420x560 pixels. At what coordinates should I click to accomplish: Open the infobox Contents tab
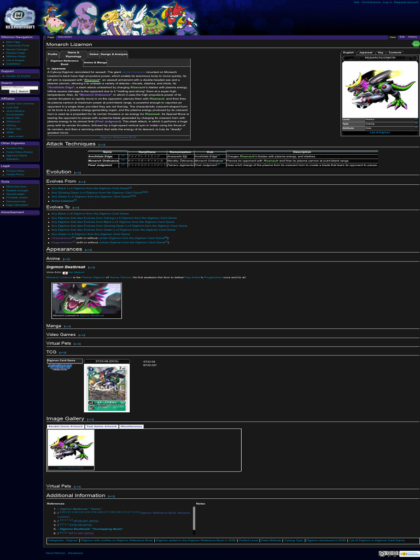(x=395, y=52)
